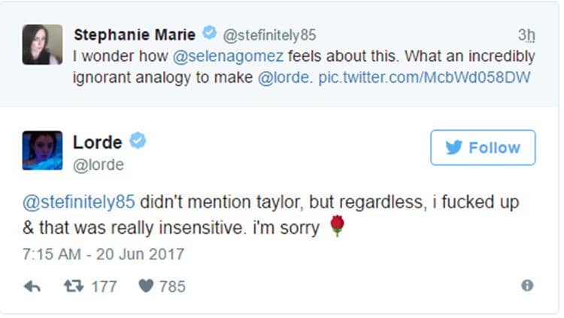The width and height of the screenshot is (564, 318).
Task: Like the tweet with heart icon
Action: tap(146, 286)
